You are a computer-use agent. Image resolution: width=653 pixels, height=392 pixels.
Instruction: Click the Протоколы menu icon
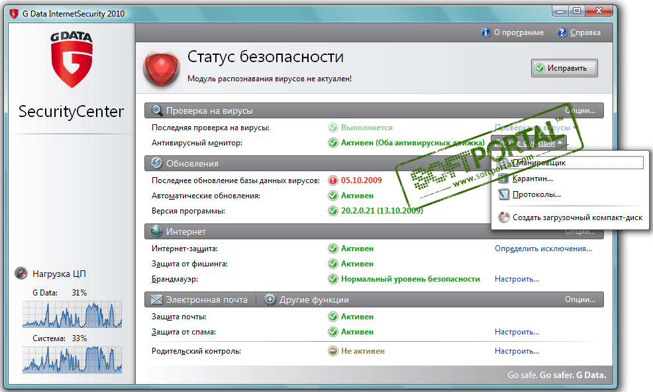(503, 194)
